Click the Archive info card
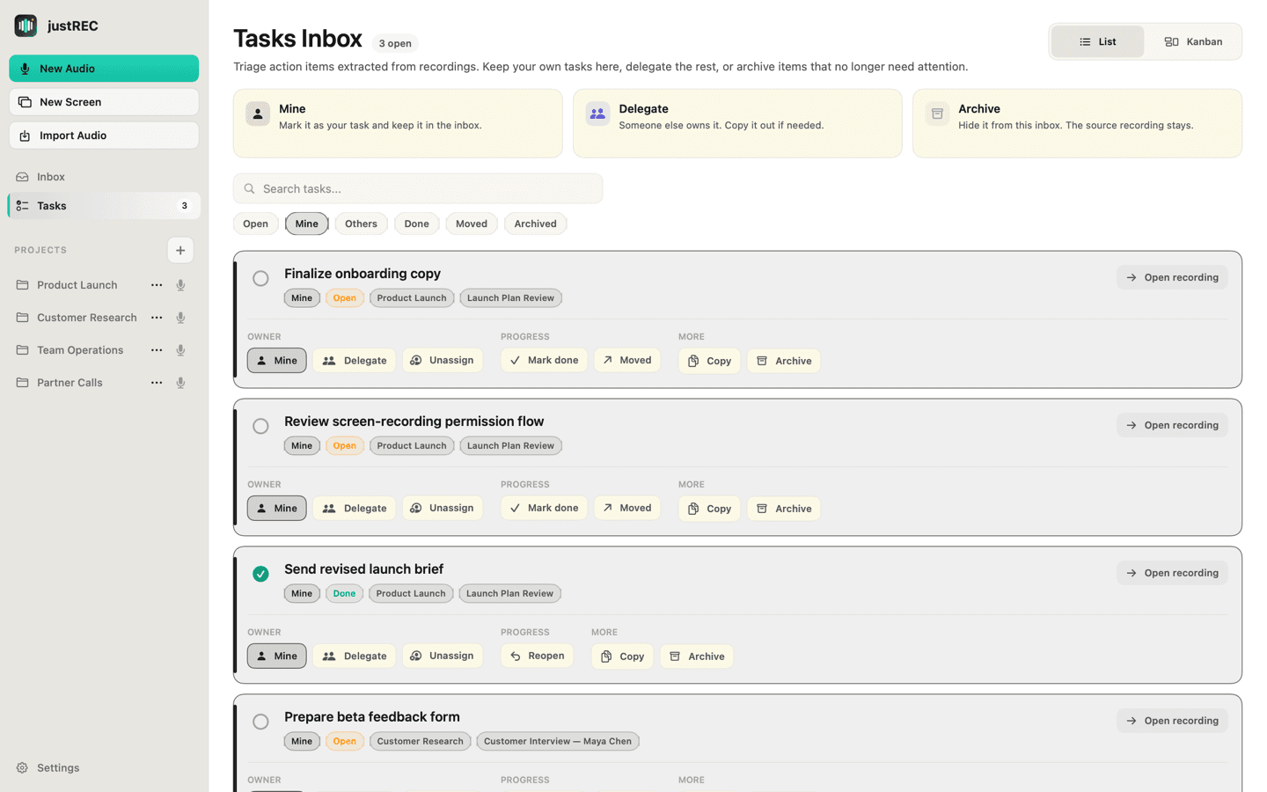The width and height of the screenshot is (1267, 792). click(1077, 123)
